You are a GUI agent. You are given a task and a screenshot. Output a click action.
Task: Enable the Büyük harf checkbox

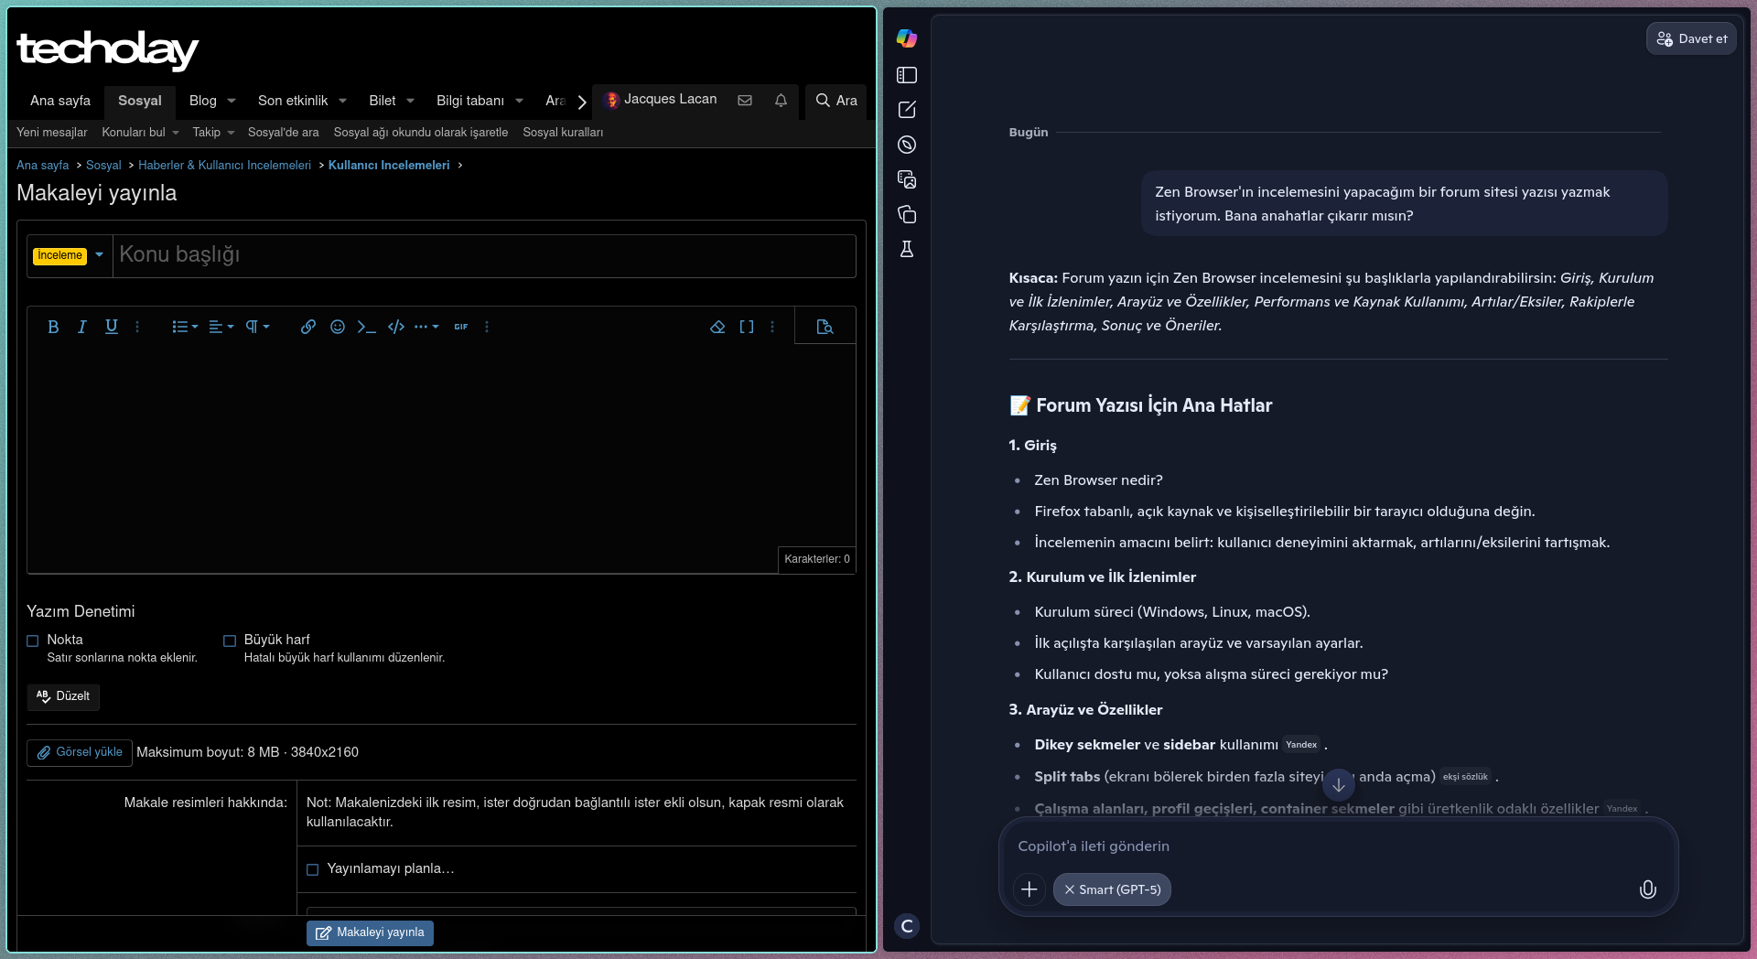tap(230, 641)
